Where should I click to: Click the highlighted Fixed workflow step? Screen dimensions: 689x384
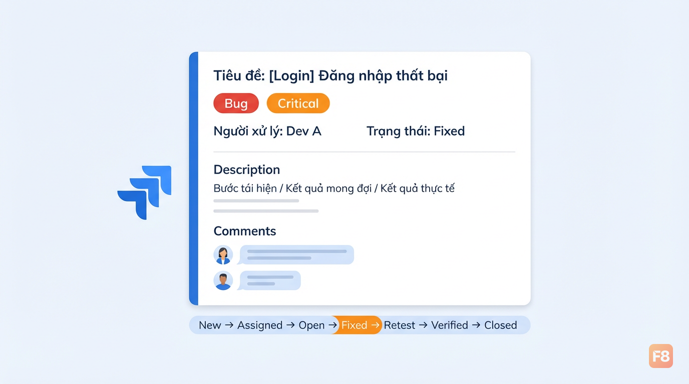[x=357, y=325]
